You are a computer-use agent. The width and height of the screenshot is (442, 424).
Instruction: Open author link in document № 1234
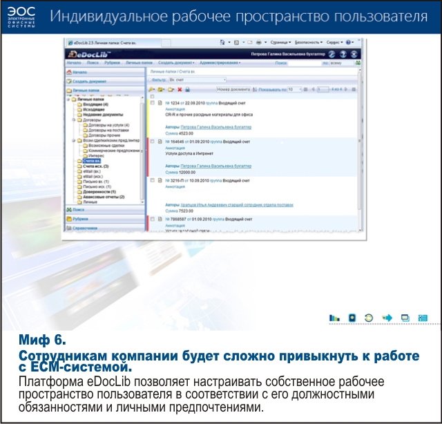215,127
